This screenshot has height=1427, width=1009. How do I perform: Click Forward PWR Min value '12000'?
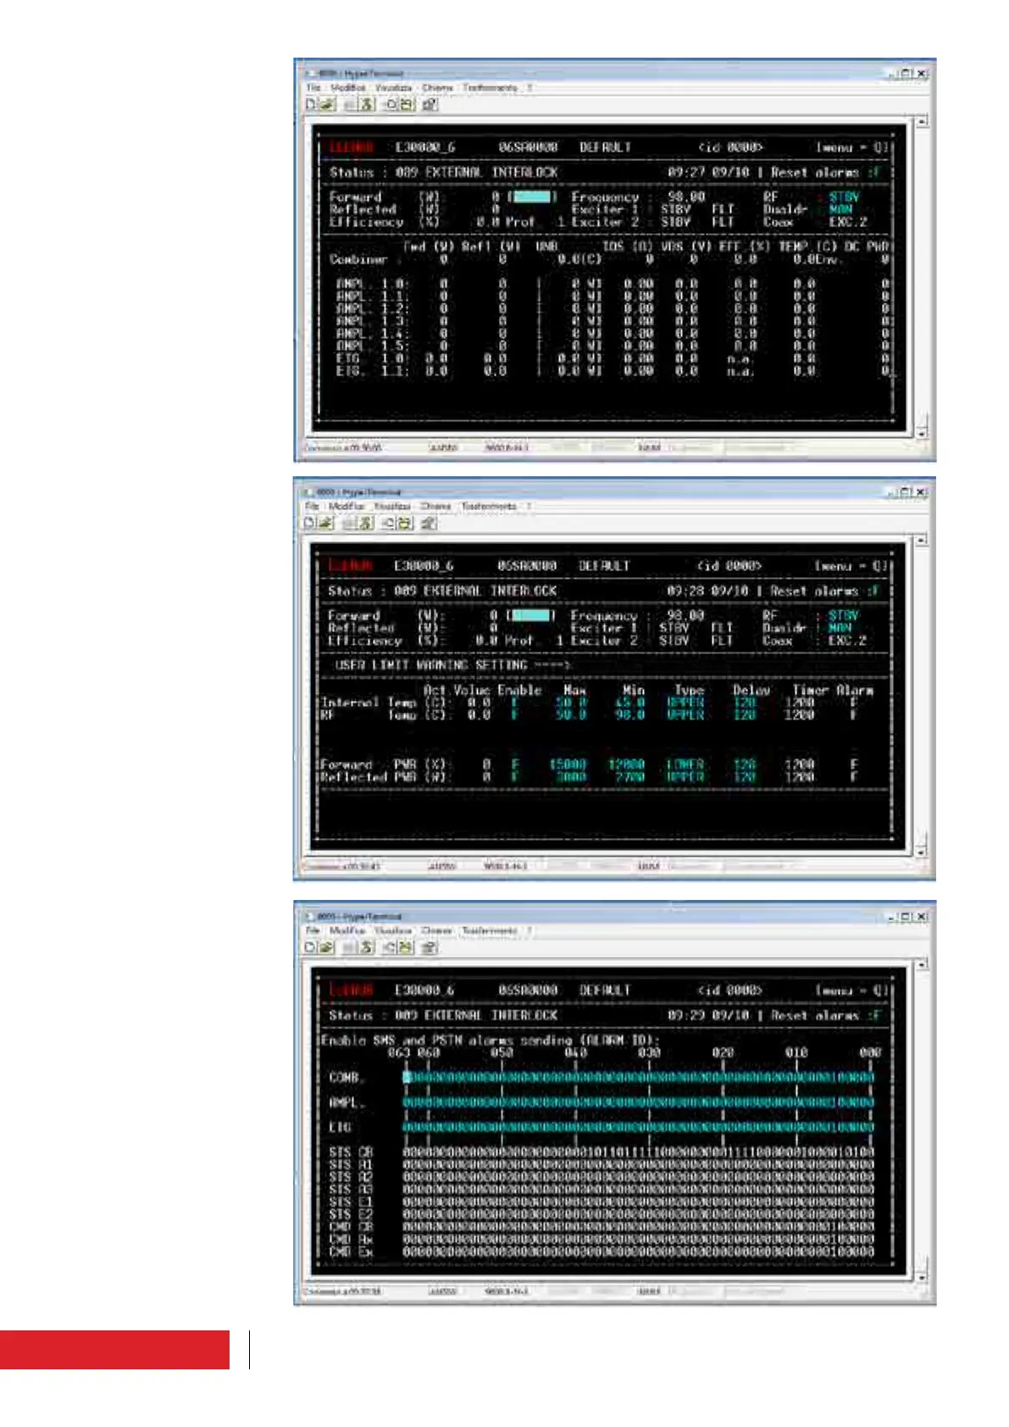click(x=627, y=764)
